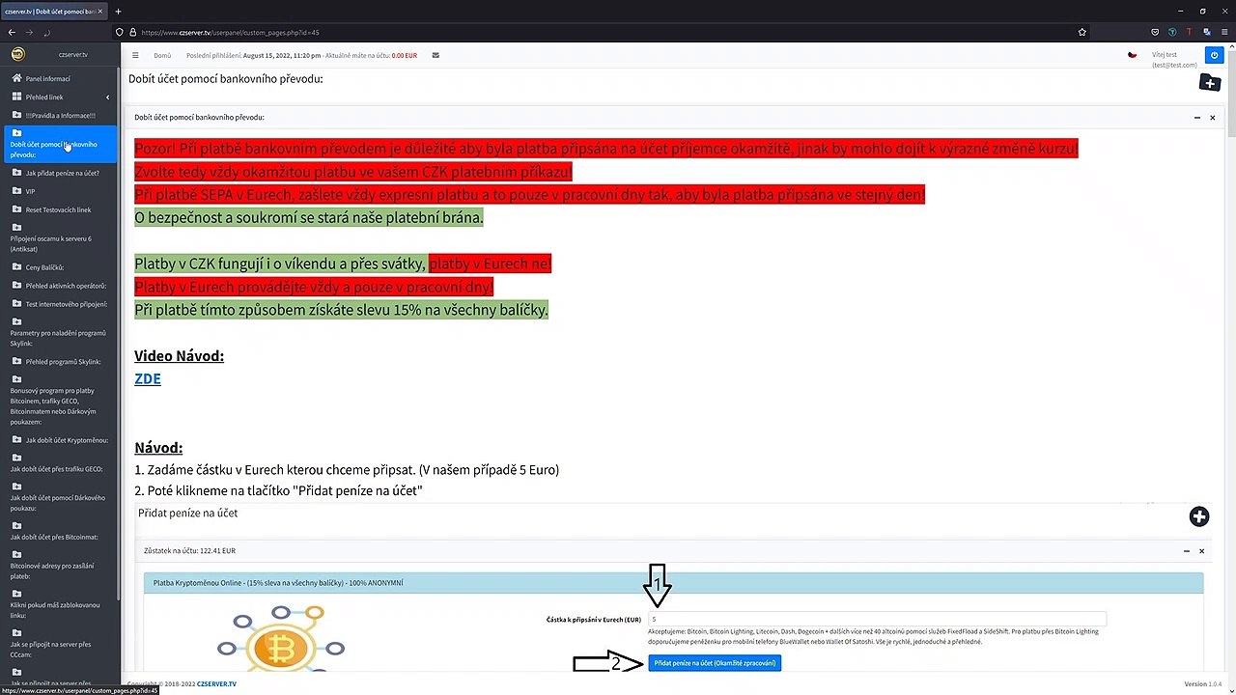Open the VIP sidebar item
The height and width of the screenshot is (695, 1236).
(60, 191)
